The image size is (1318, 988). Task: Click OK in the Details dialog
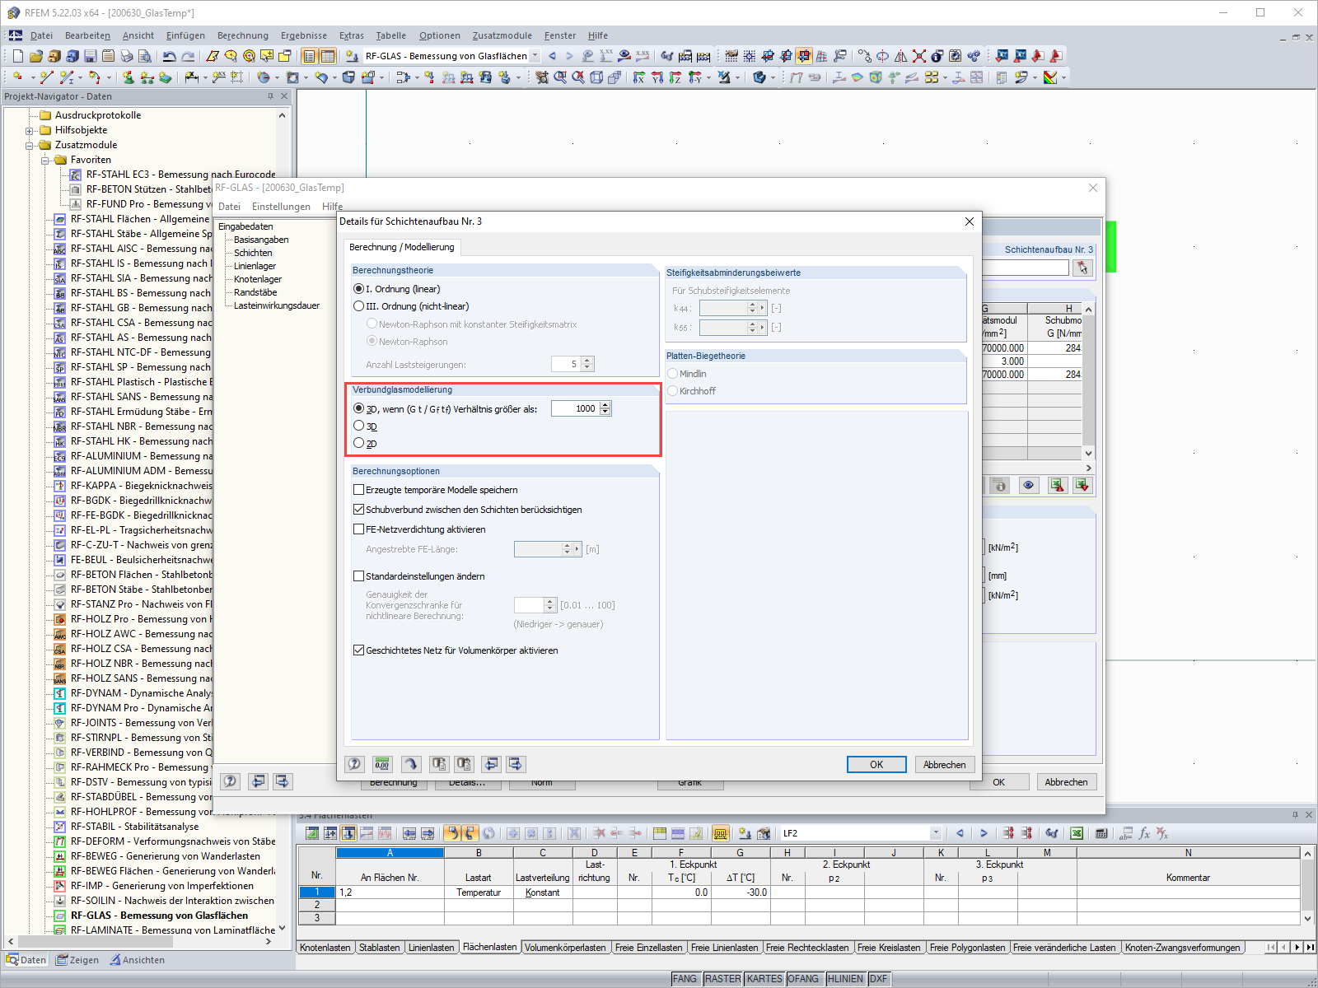click(876, 764)
